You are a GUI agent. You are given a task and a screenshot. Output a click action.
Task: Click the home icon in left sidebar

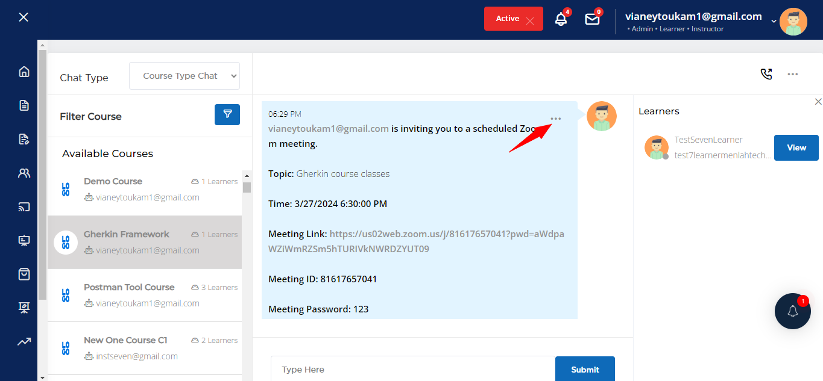(x=24, y=72)
